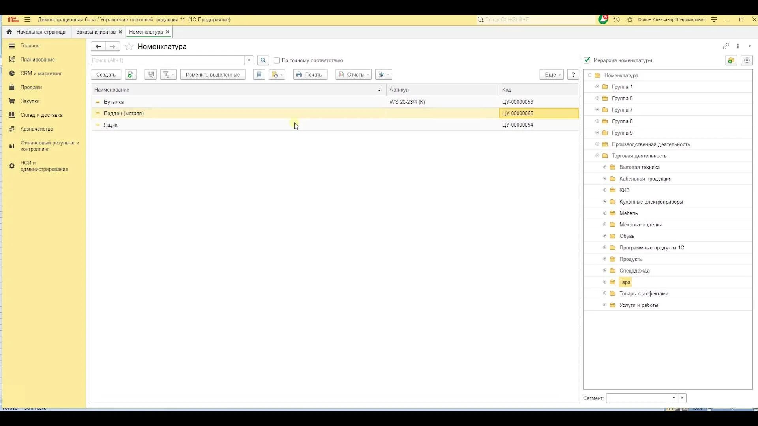Expand the Группа 1 node
This screenshot has width=758, height=426.
pos(597,87)
